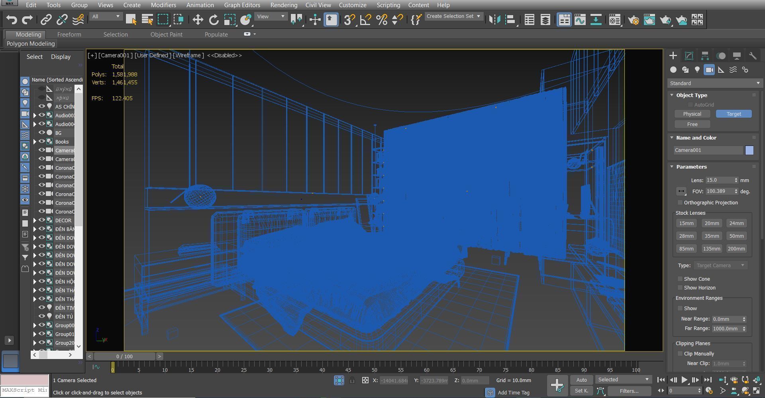Toggle the 3D Snaps tool
This screenshot has width=765, height=398.
point(349,19)
